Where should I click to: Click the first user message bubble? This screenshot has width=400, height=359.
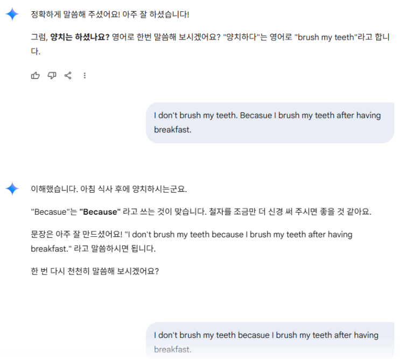(x=270, y=123)
